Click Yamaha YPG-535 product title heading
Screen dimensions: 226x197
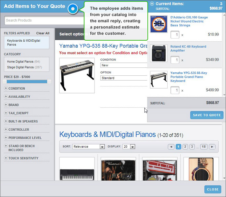click(103, 46)
